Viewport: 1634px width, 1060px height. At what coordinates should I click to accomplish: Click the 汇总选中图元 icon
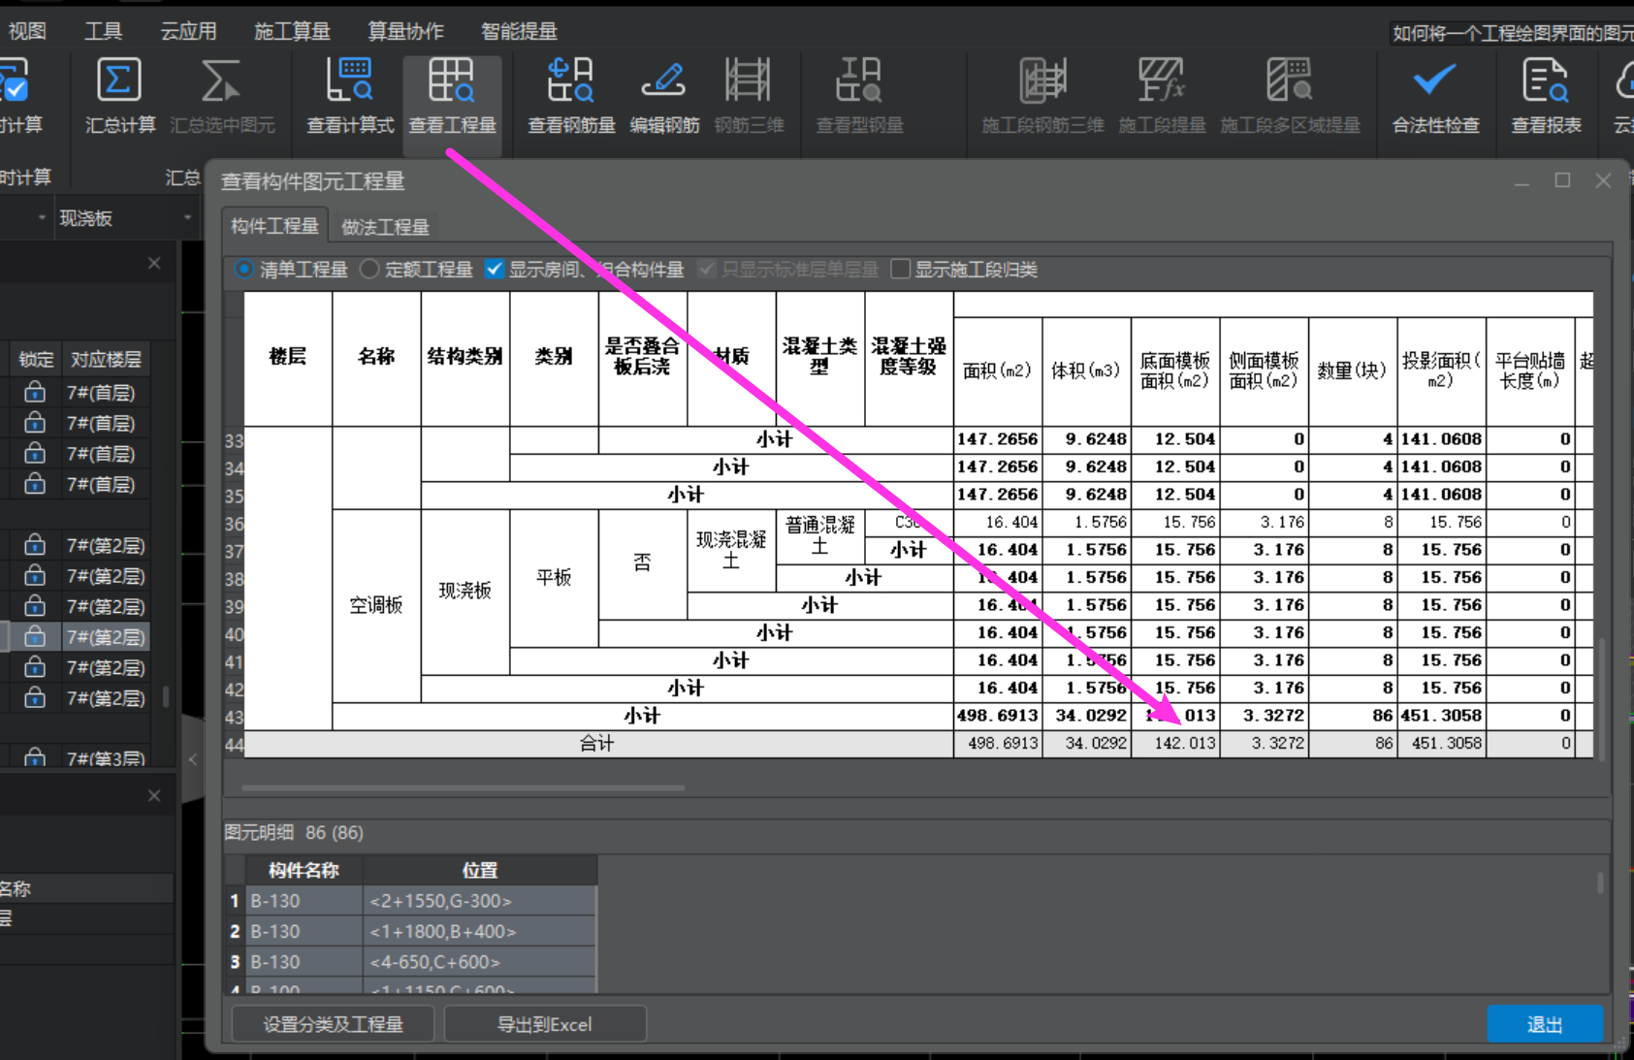[x=221, y=80]
